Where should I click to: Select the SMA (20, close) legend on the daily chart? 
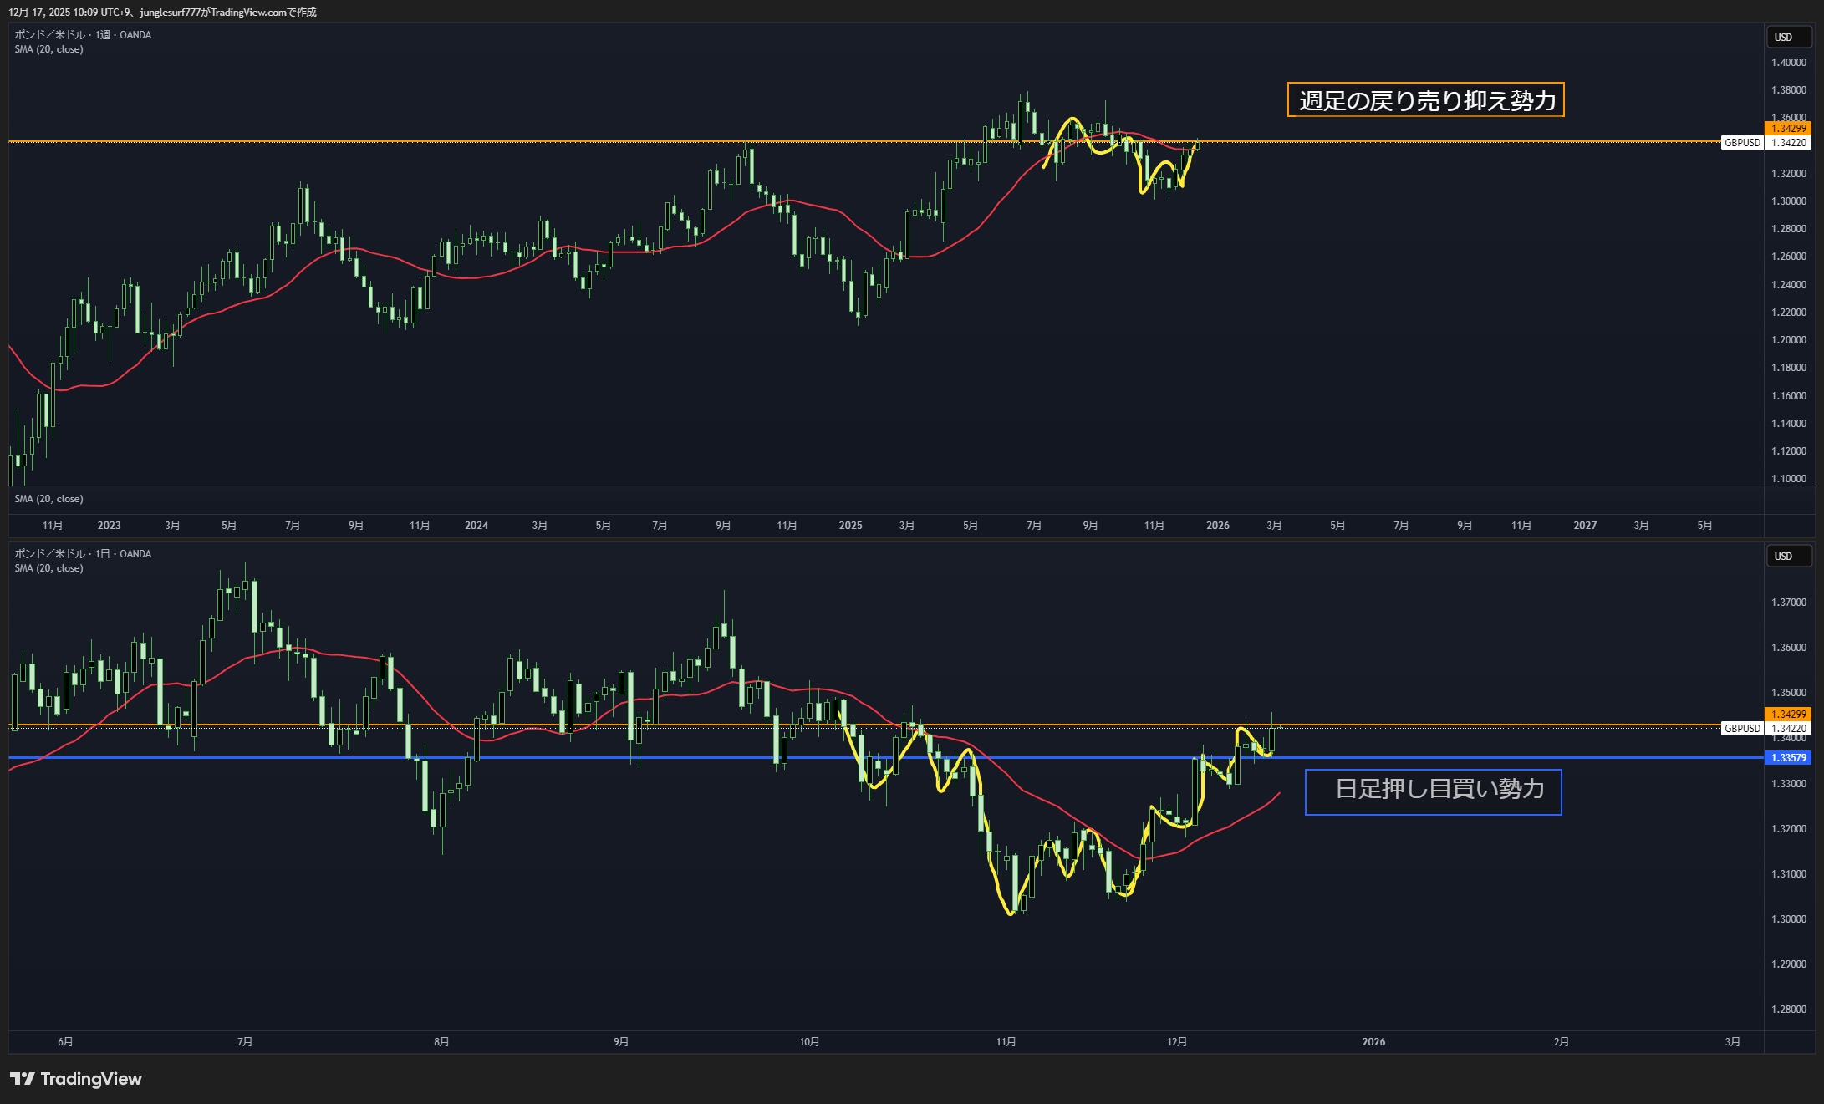[48, 568]
